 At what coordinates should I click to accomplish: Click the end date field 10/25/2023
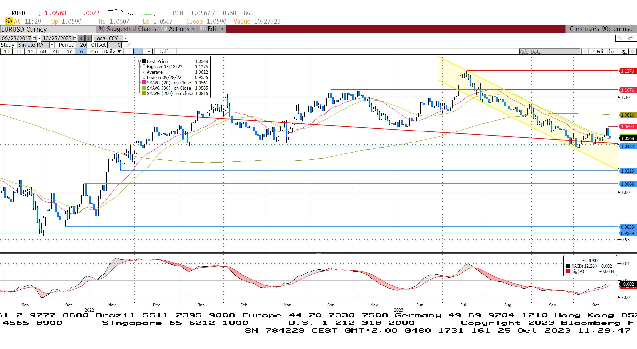pos(57,38)
